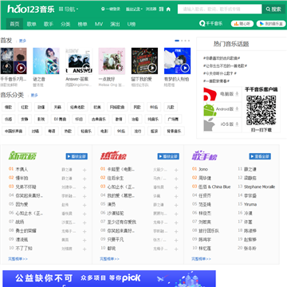
Task: Go to the 歌手 tab
Action: [49, 24]
